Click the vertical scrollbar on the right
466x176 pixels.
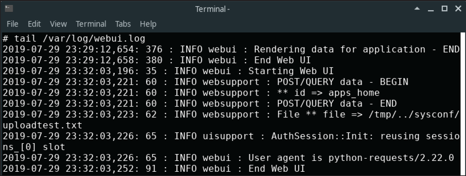[x=463, y=103]
